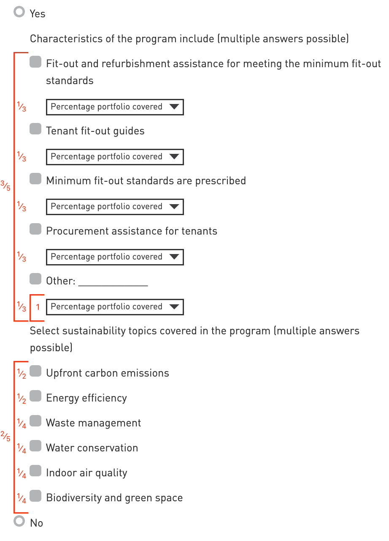Select the Yes radio button
389x541 pixels.
[x=19, y=12]
